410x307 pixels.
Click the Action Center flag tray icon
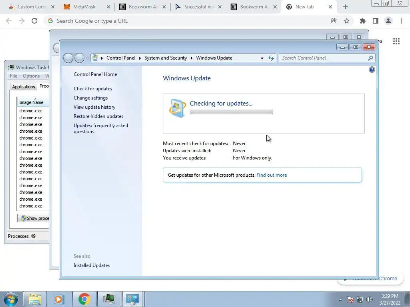[350, 299]
